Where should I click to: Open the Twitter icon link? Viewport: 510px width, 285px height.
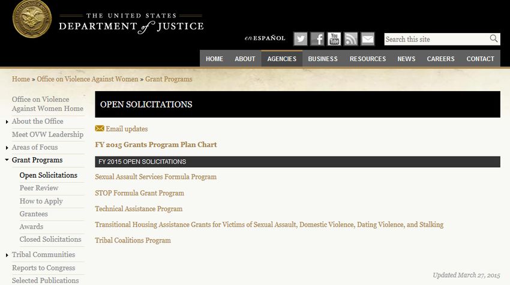[x=300, y=39]
